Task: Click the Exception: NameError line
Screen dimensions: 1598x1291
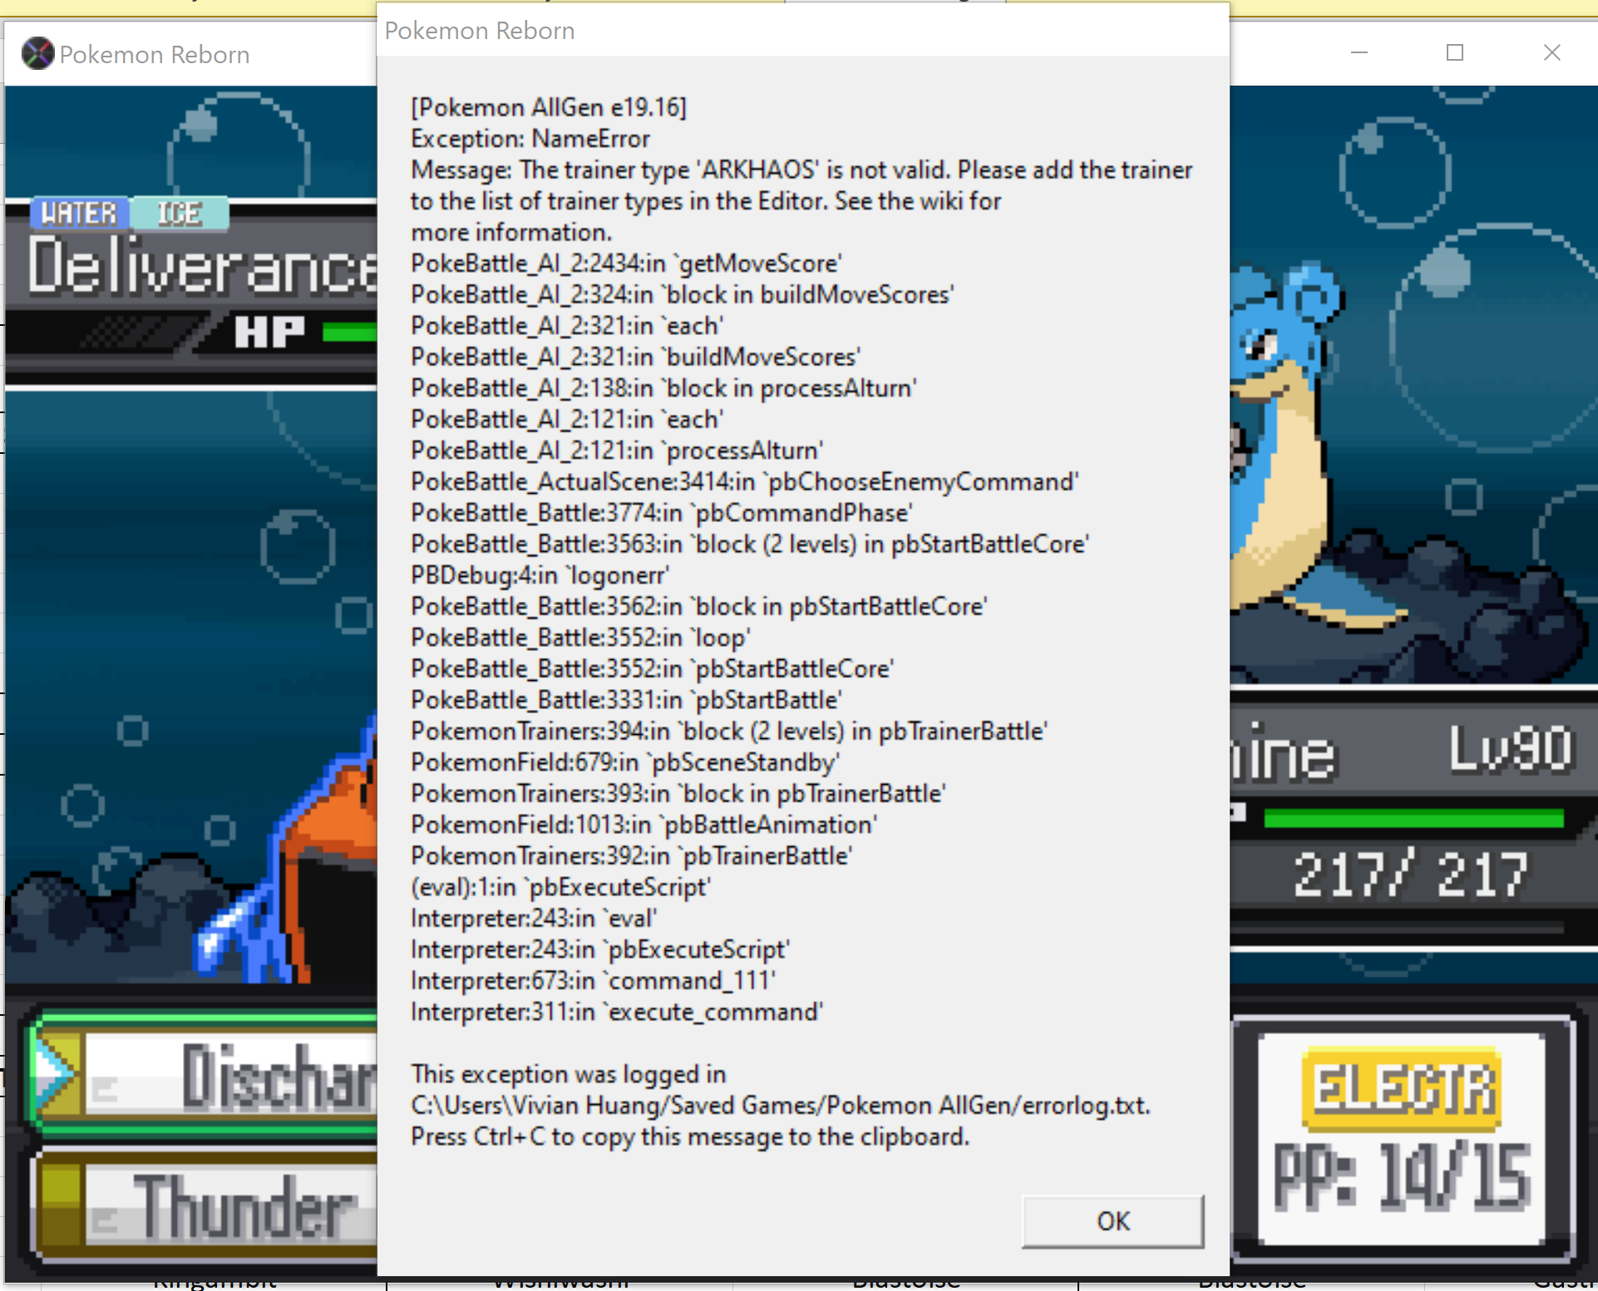Action: 530,139
